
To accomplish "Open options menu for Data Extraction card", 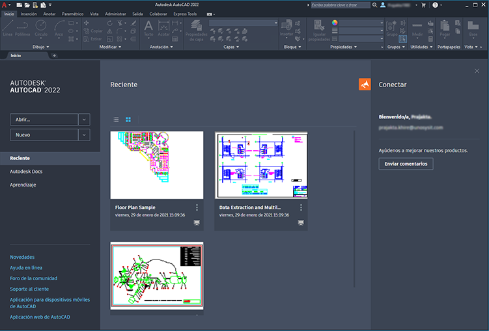I will [x=301, y=207].
